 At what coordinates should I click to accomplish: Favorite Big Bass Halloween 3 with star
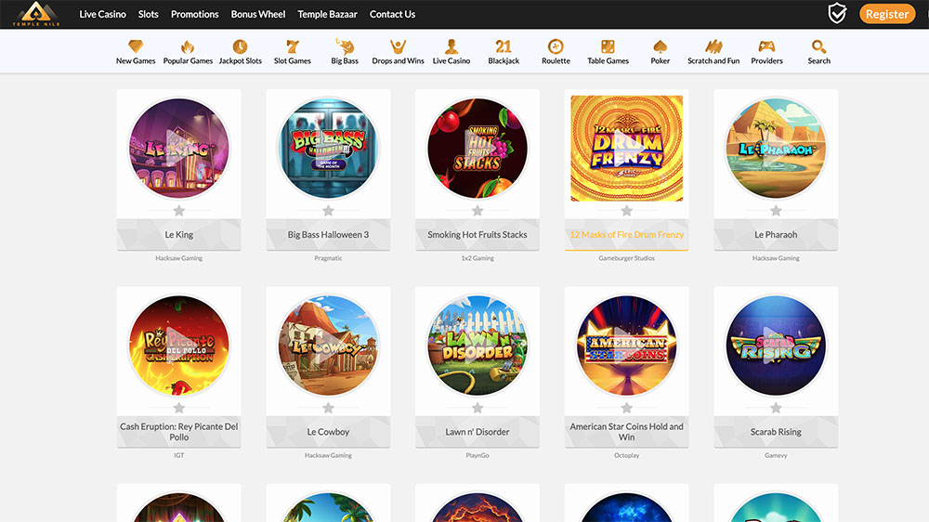pos(328,210)
